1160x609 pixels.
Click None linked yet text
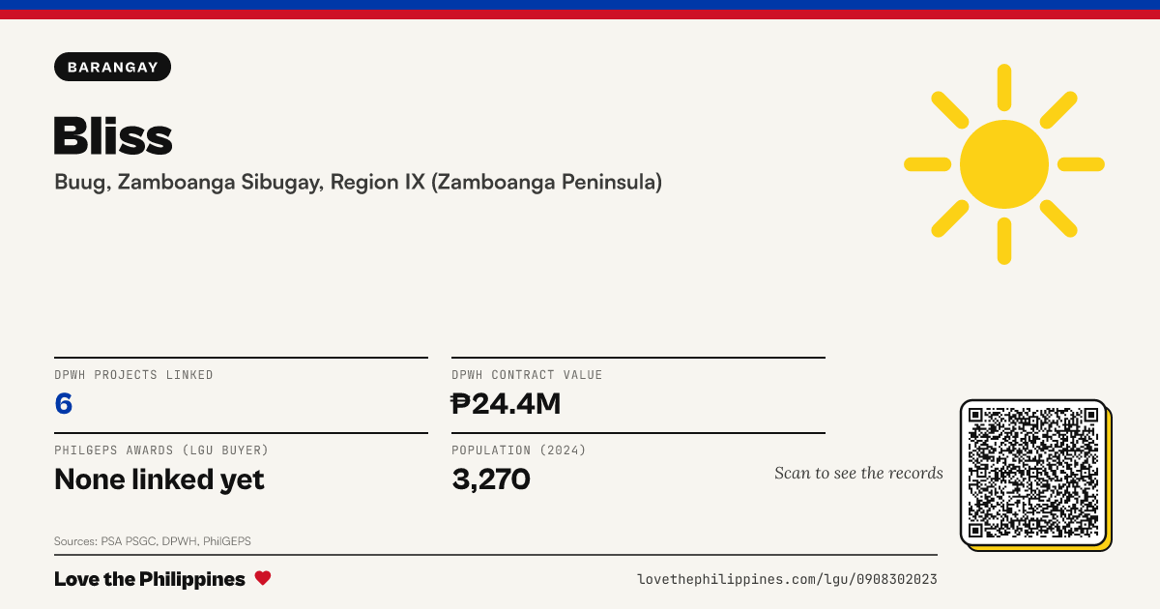[159, 478]
